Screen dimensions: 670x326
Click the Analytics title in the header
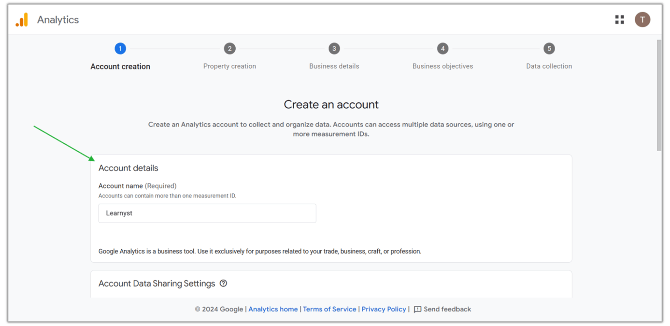(x=58, y=19)
